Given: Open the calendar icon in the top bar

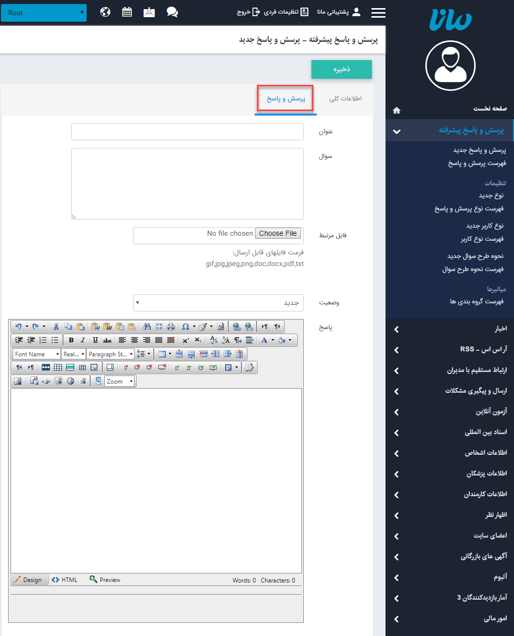Looking at the screenshot, I should pos(126,12).
